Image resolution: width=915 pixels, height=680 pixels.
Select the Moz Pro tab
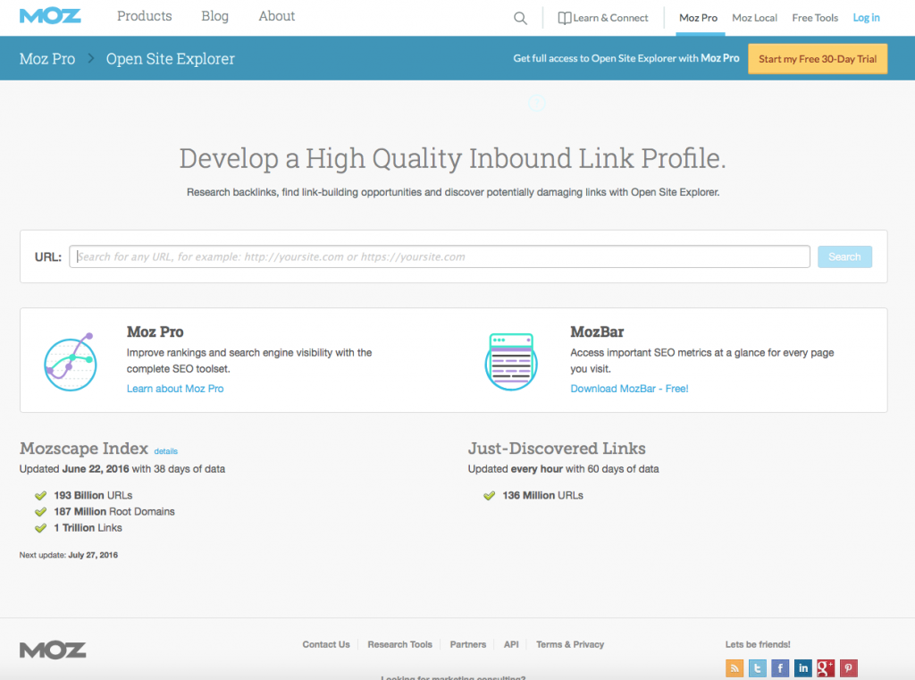(x=698, y=18)
